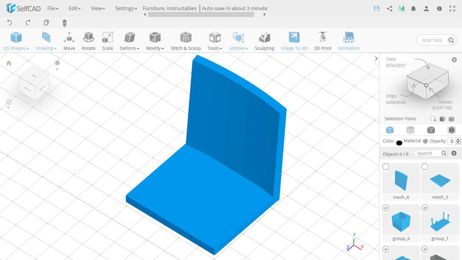Select Vertex selection mode
The height and width of the screenshot is (260, 462).
click(442, 105)
